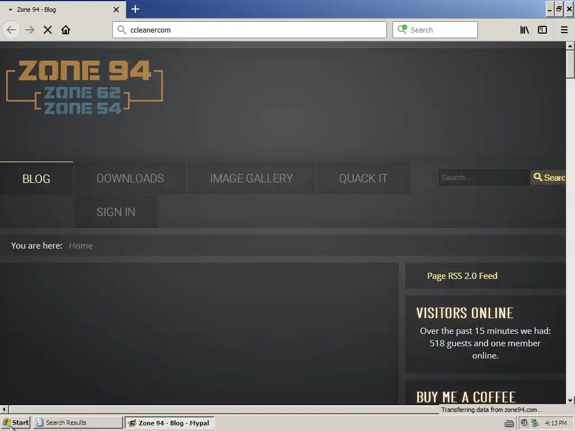This screenshot has height=431, width=575.
Task: Click the VISITORS ONLINE heading
Action: (464, 313)
